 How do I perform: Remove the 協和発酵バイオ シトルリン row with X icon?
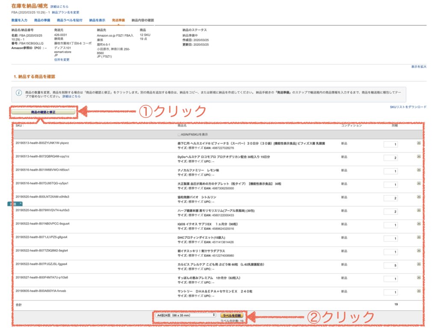[x=419, y=197]
